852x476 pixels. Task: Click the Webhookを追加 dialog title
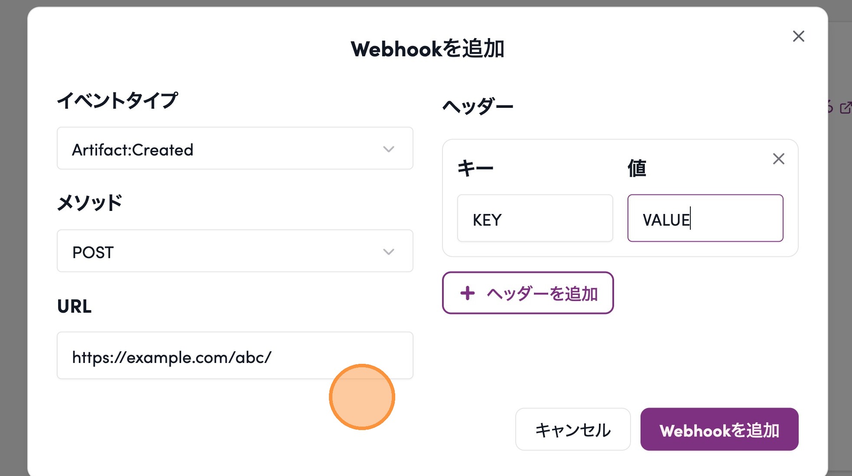tap(427, 49)
